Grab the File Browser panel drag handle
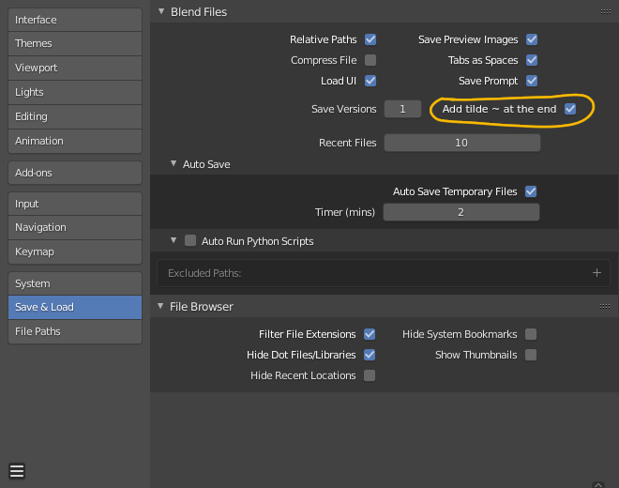 pyautogui.click(x=605, y=306)
